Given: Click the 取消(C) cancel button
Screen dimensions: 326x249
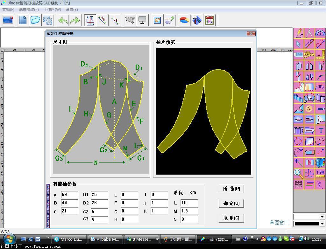Looking at the screenshot, I should 231,218.
